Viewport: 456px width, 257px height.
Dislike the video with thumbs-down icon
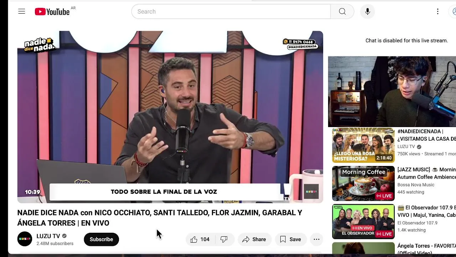click(224, 239)
